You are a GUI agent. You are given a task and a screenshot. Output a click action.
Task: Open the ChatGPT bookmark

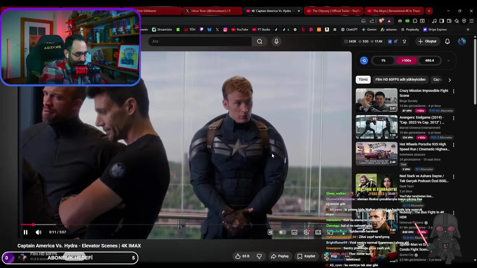(349, 29)
